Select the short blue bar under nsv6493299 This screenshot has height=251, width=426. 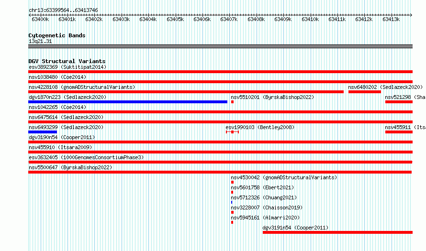coord(43,132)
